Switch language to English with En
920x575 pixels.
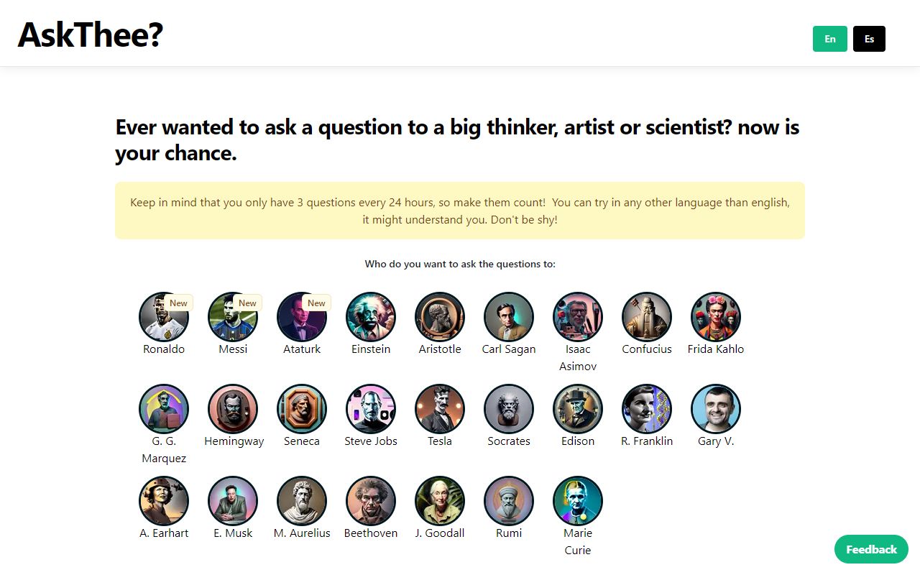(x=829, y=39)
